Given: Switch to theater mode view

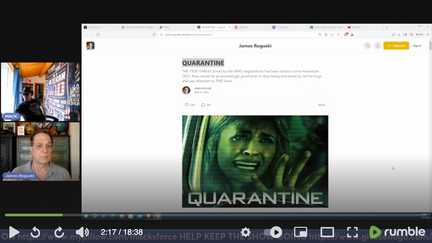Looking at the screenshot, I should [327, 232].
